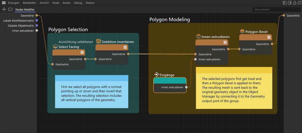Click the tag-shaped icon beside the plus
This screenshot has width=302, height=133.
click(x=10, y=9)
